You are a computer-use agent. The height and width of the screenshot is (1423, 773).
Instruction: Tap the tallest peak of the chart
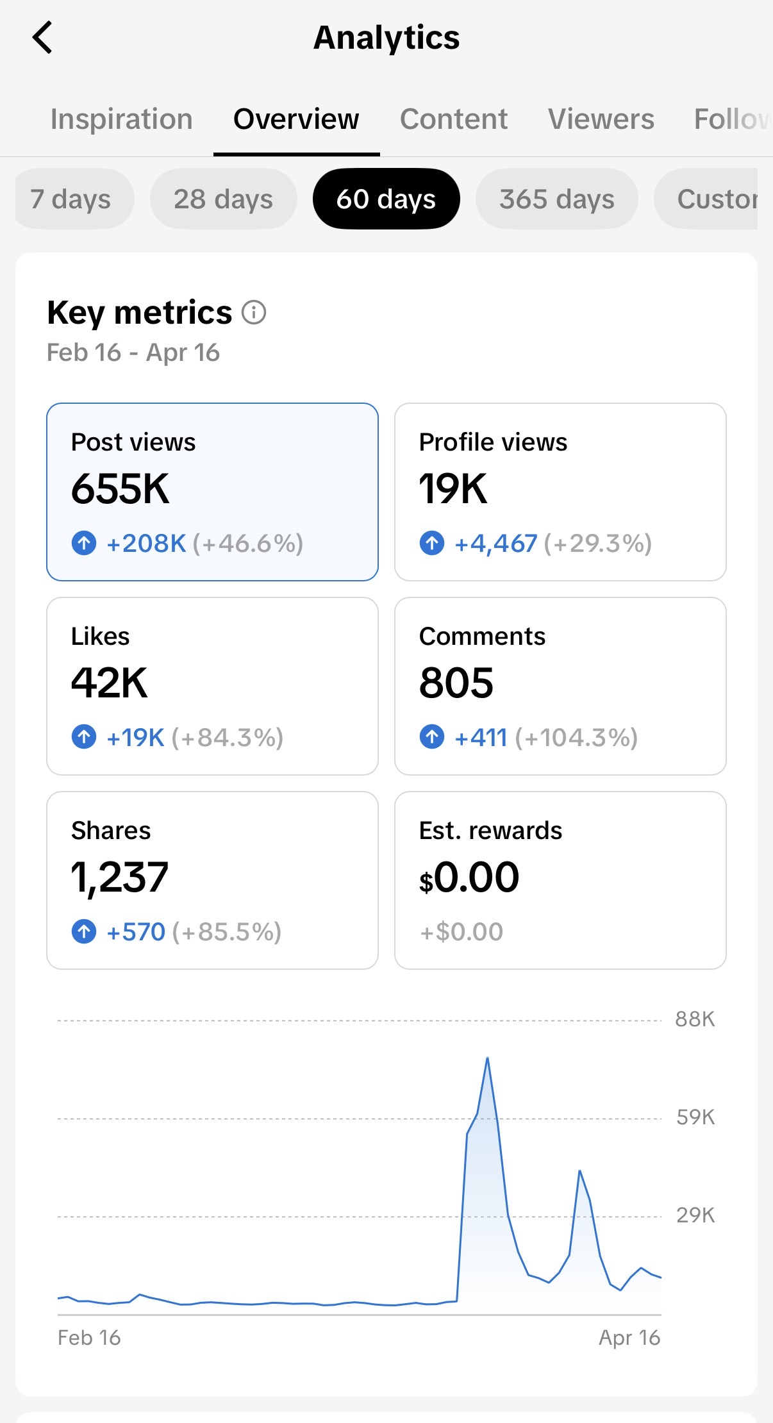click(488, 1059)
